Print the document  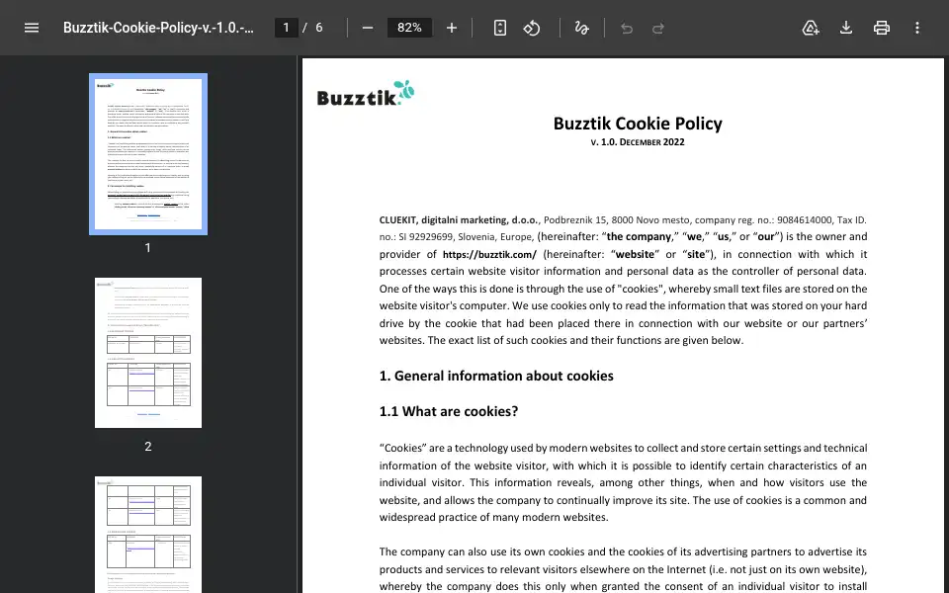point(882,28)
